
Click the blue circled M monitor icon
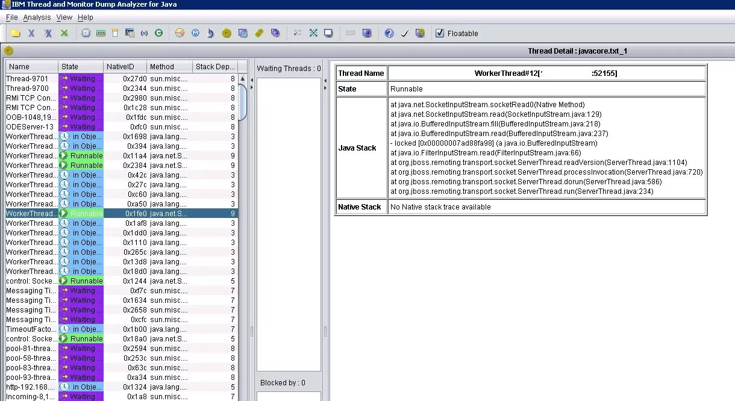point(195,33)
